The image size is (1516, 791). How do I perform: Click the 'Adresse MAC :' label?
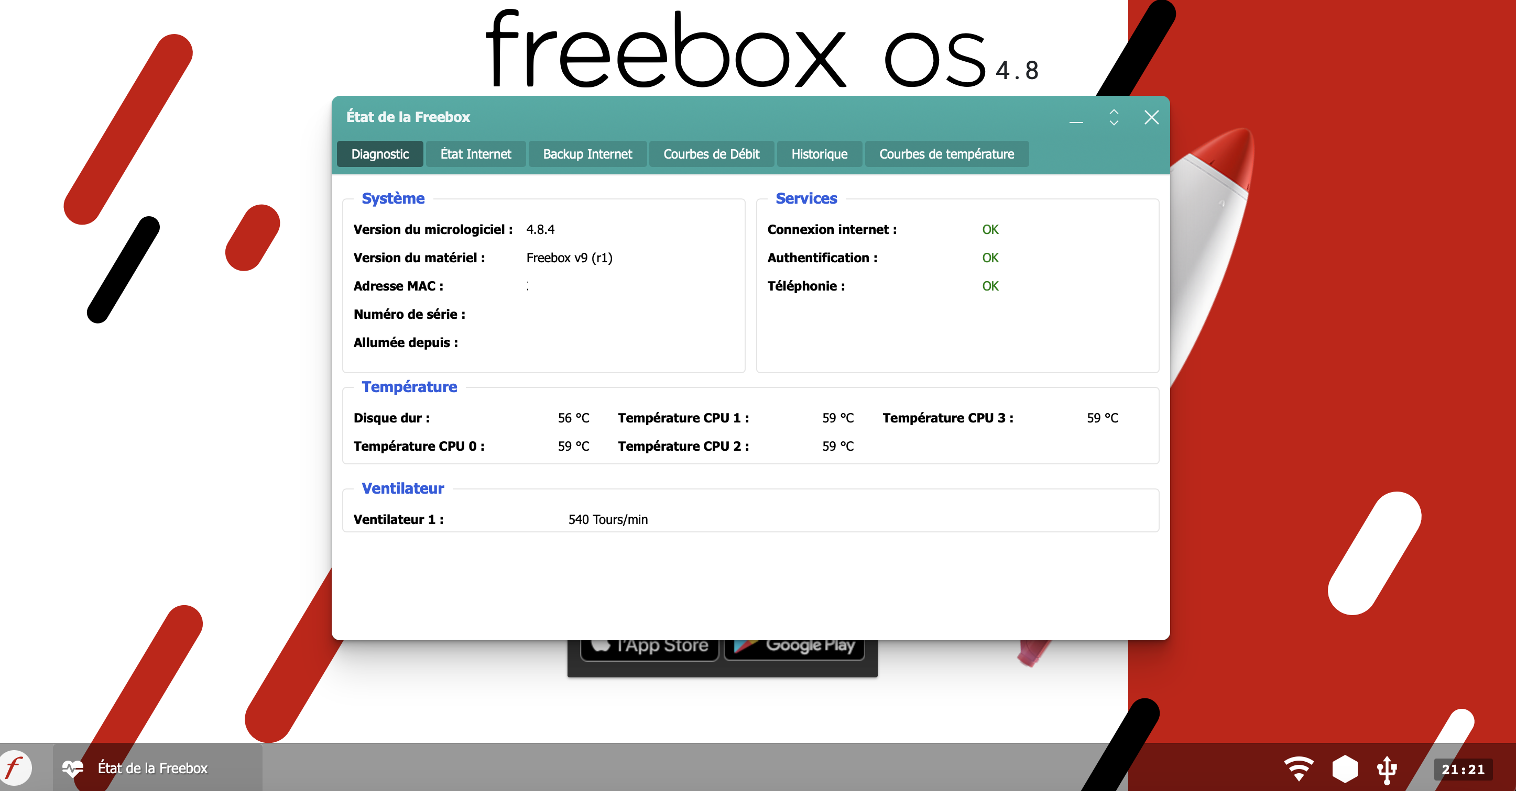(398, 286)
